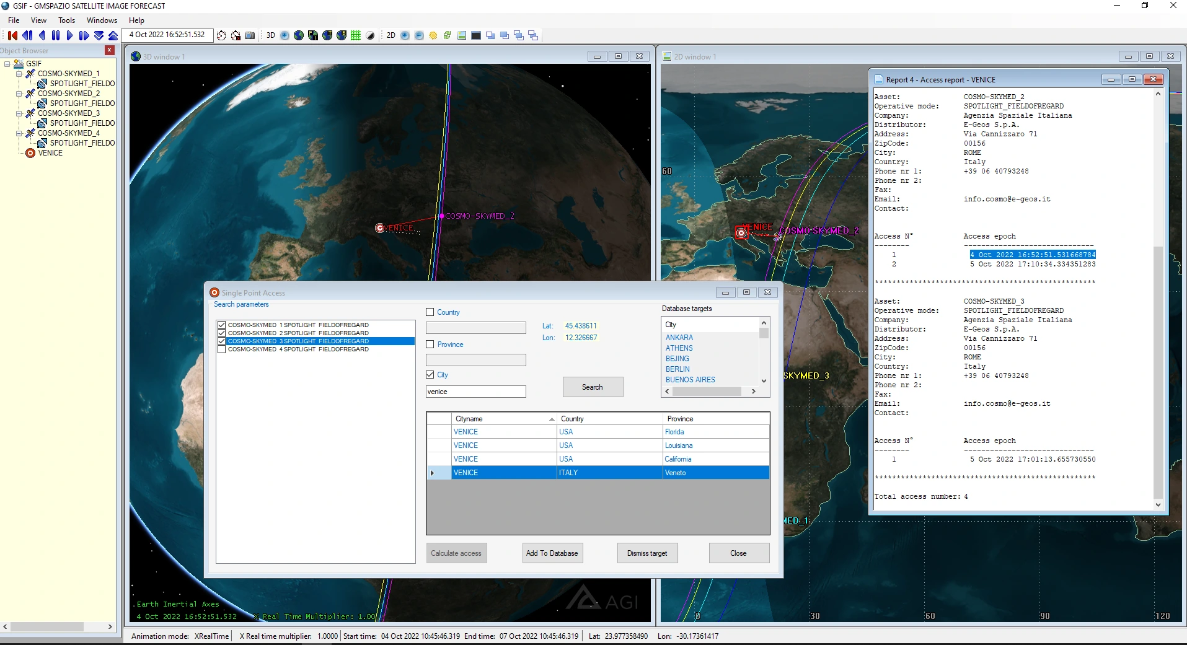Collapse COSMO-SKYMED_4 node in Object Browser
The width and height of the screenshot is (1187, 645).
tap(19, 133)
